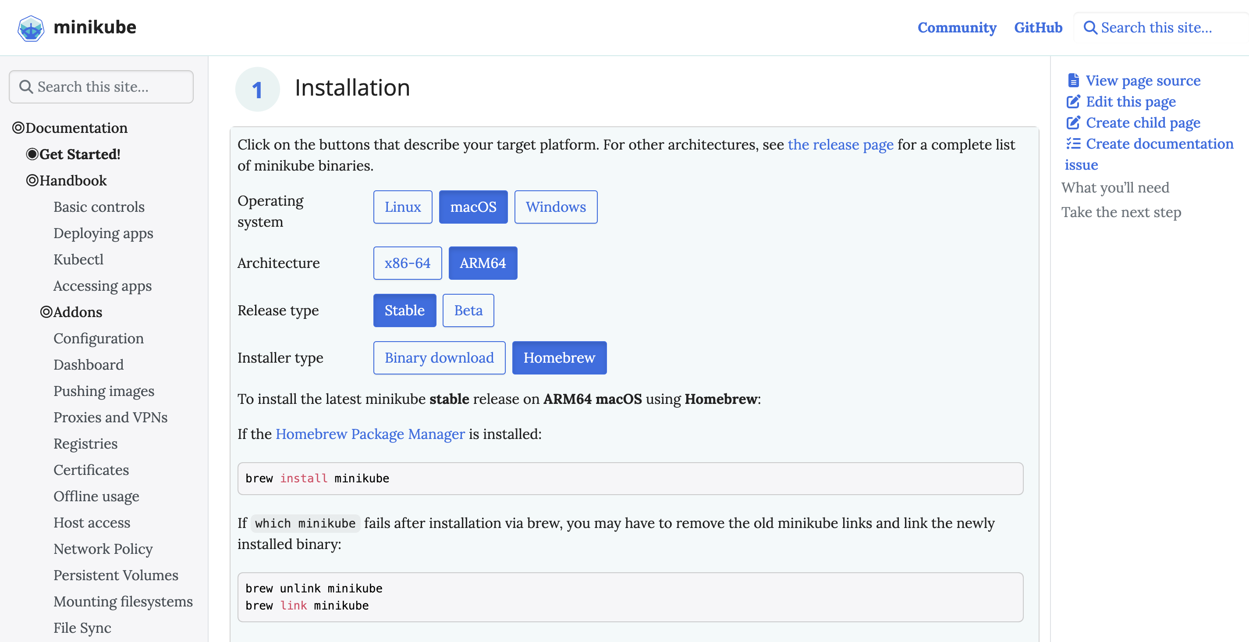The height and width of the screenshot is (642, 1249).
Task: Click the target icon next to Documentation
Action: tap(18, 128)
